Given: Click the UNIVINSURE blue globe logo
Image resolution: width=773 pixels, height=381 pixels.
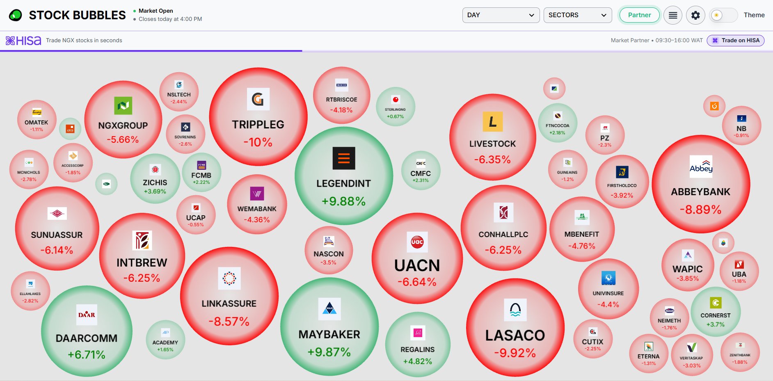Looking at the screenshot, I should pyautogui.click(x=608, y=278).
